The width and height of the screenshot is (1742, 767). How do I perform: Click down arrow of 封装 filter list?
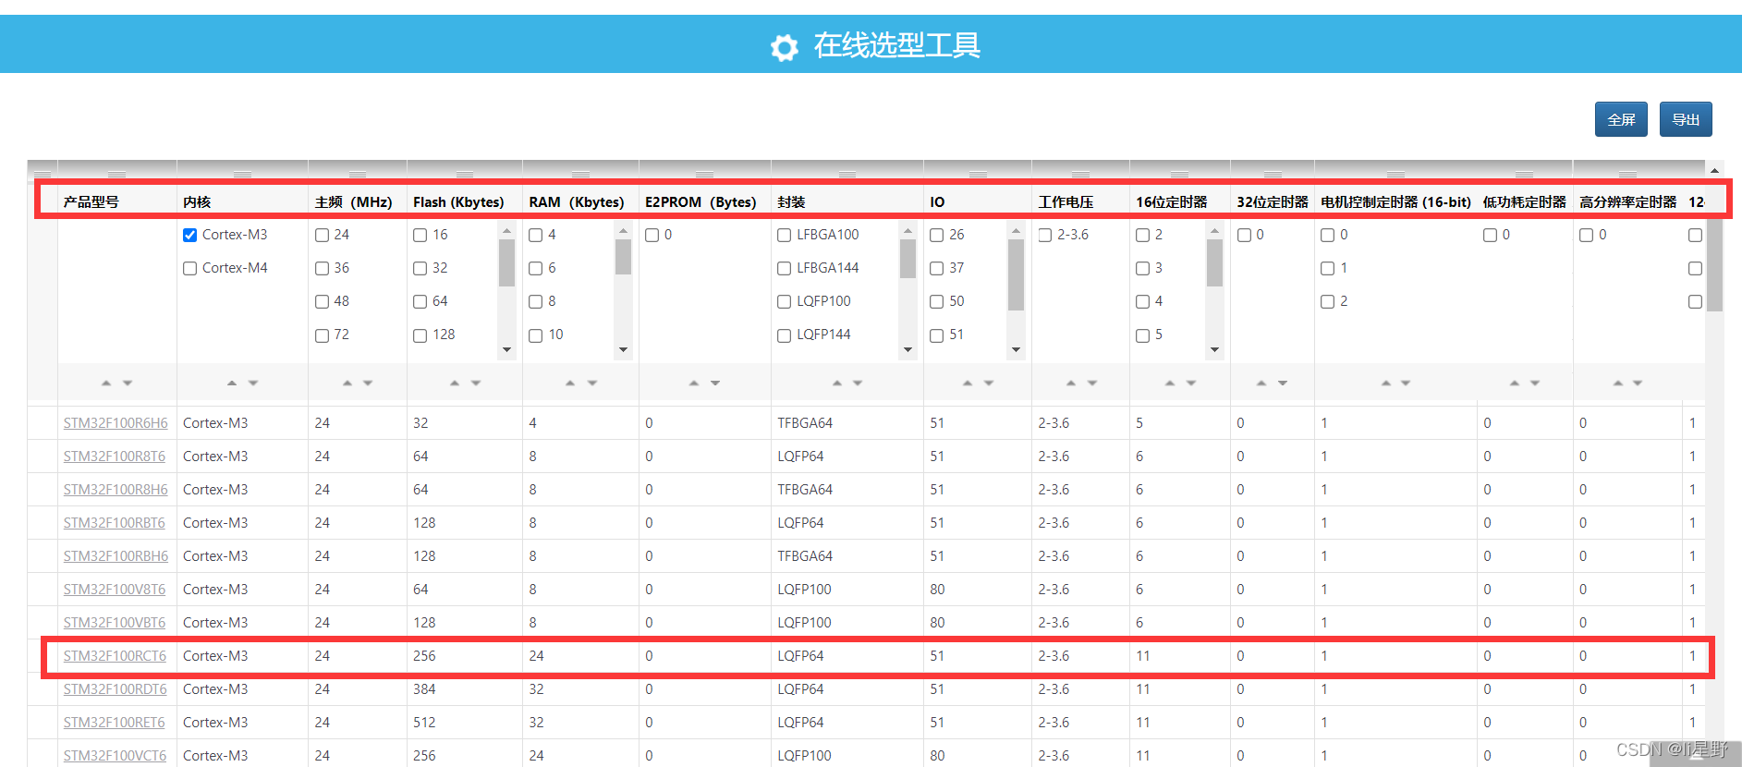(x=908, y=349)
